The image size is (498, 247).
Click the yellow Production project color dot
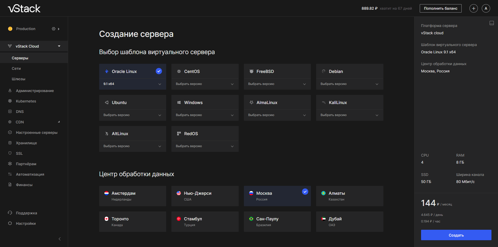pos(10,29)
